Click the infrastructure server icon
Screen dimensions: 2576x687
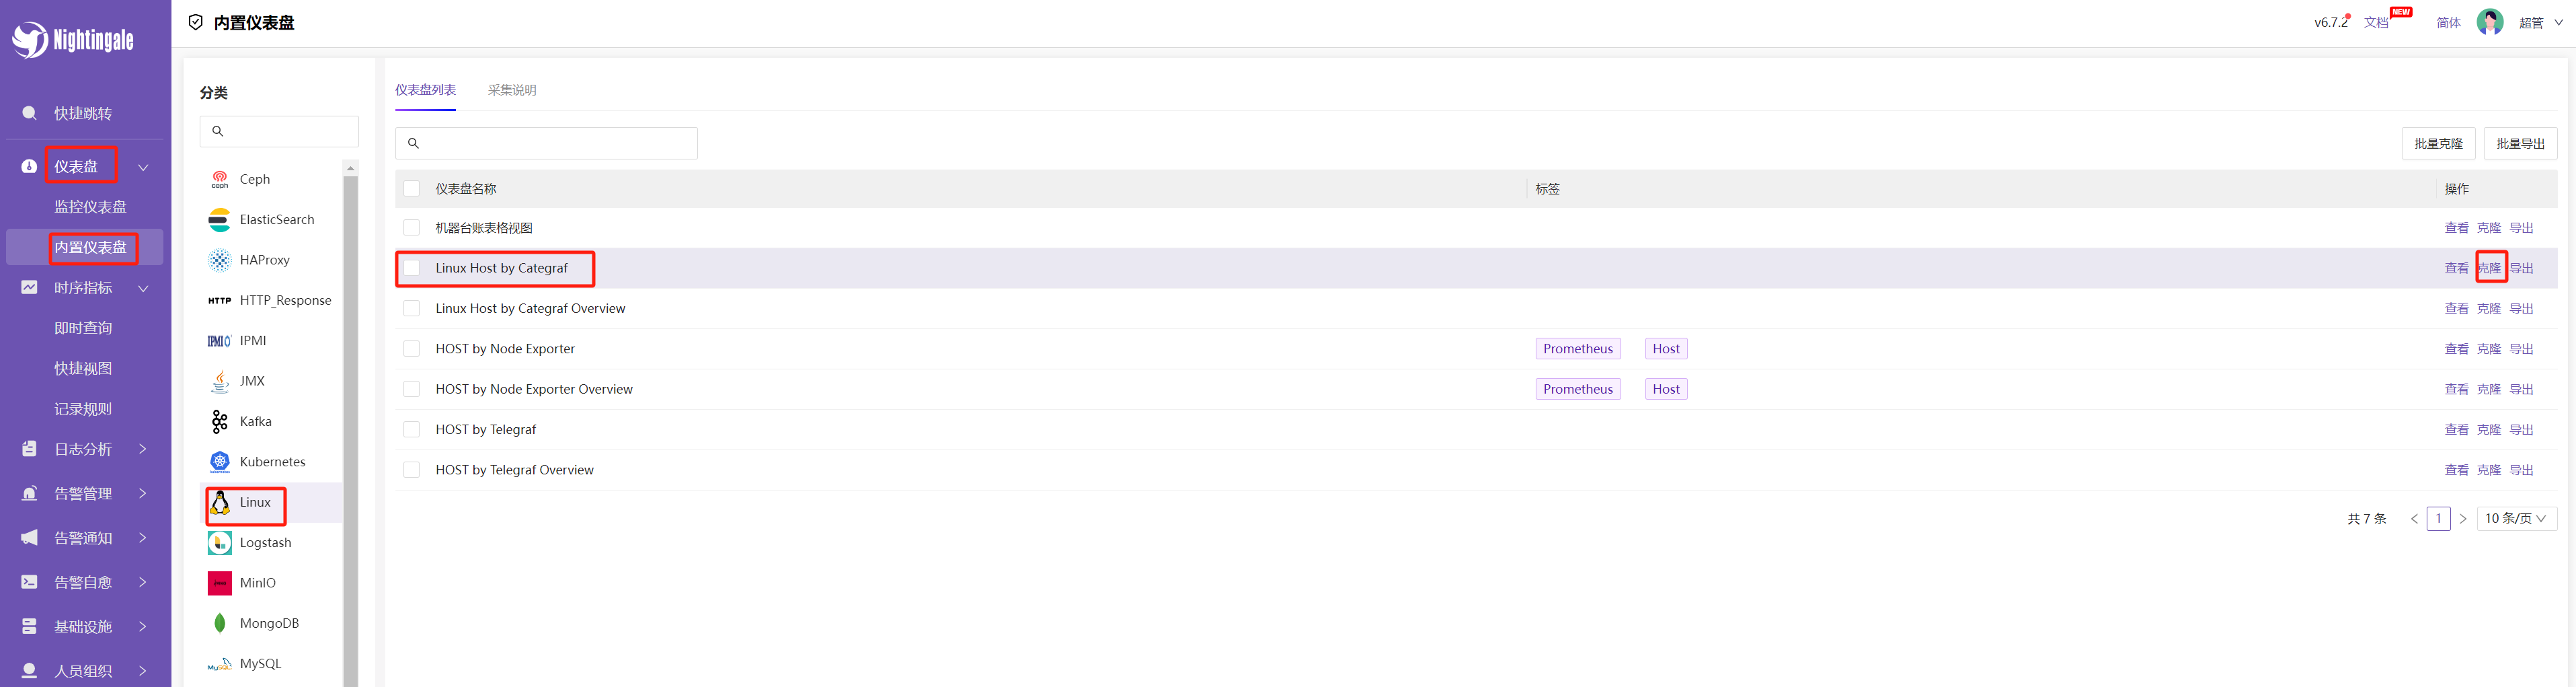pyautogui.click(x=30, y=626)
